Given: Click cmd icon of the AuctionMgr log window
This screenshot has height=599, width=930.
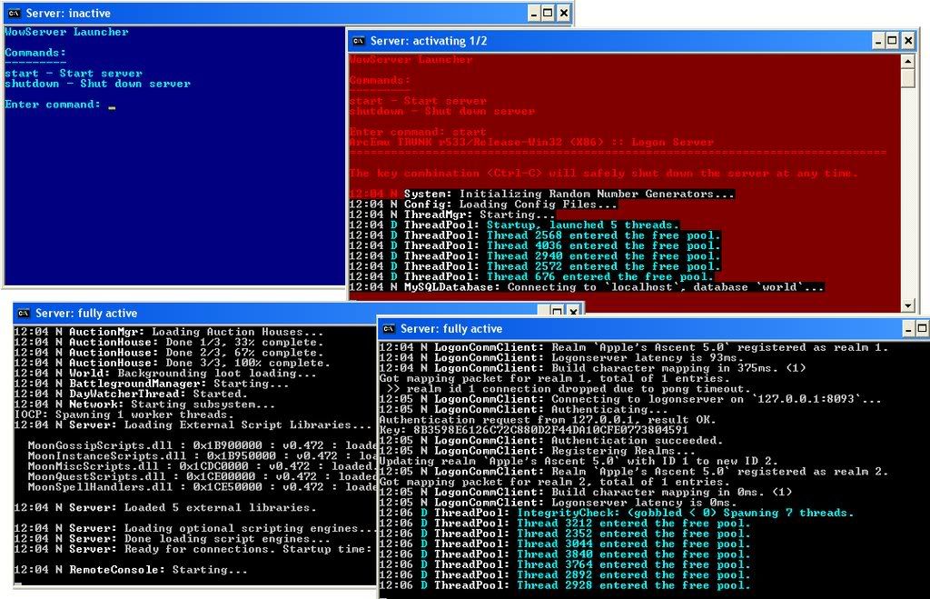Looking at the screenshot, I should (x=24, y=313).
